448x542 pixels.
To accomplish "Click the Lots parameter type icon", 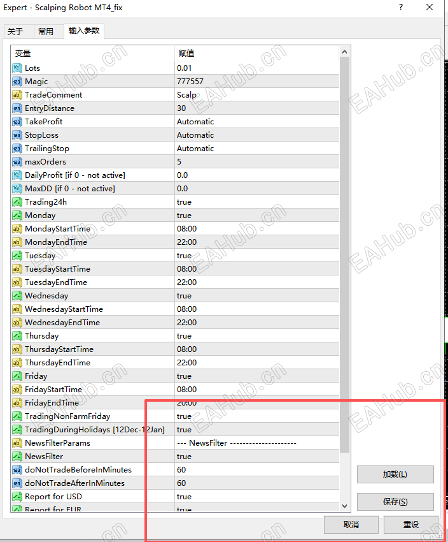I will pos(17,68).
